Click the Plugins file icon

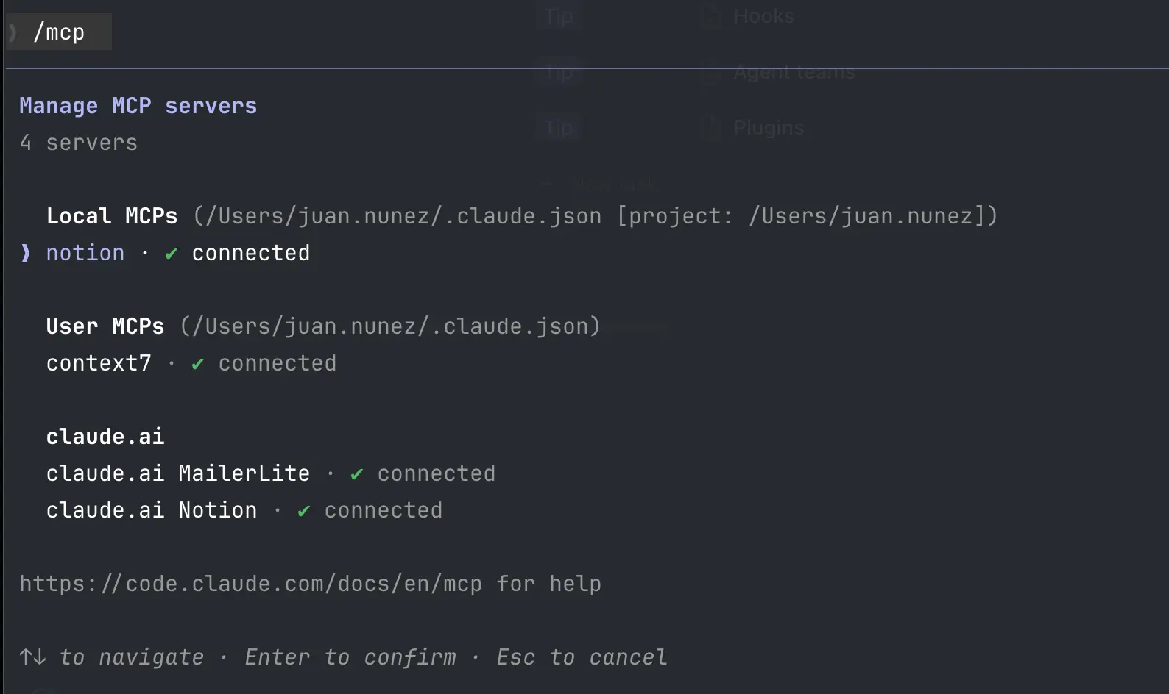click(x=710, y=127)
